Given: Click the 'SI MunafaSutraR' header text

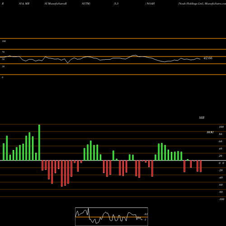Looking at the screenshot, I should click(x=56, y=4).
